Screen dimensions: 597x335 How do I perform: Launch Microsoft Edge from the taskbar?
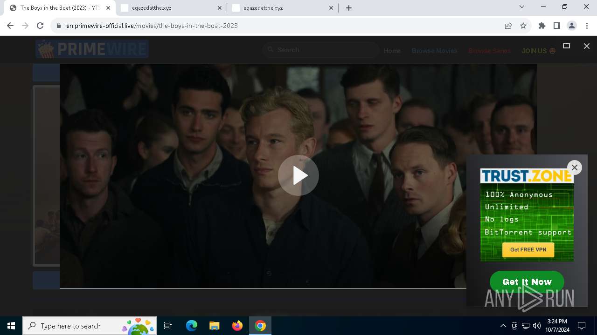(x=192, y=326)
